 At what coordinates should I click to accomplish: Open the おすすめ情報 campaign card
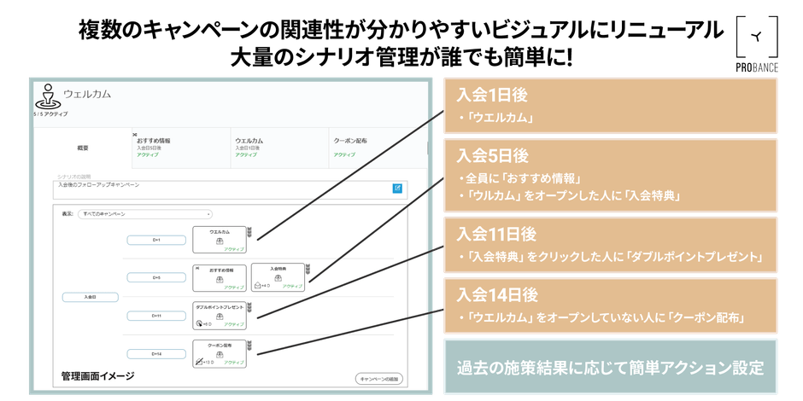tap(220, 278)
